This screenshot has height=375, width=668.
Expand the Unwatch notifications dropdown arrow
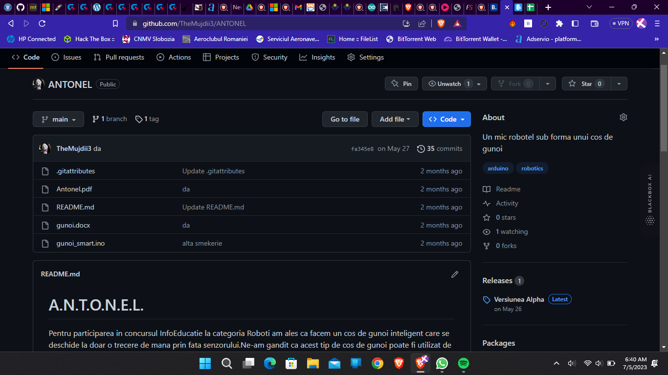[x=479, y=84]
